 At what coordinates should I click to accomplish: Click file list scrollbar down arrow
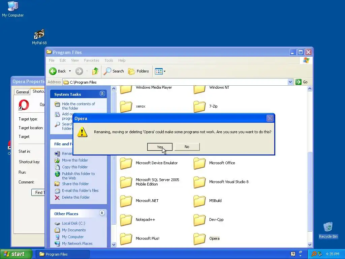point(310,244)
